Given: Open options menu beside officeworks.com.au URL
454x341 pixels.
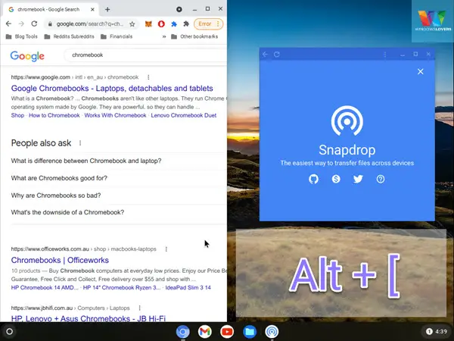Looking at the screenshot, I should [x=166, y=249].
